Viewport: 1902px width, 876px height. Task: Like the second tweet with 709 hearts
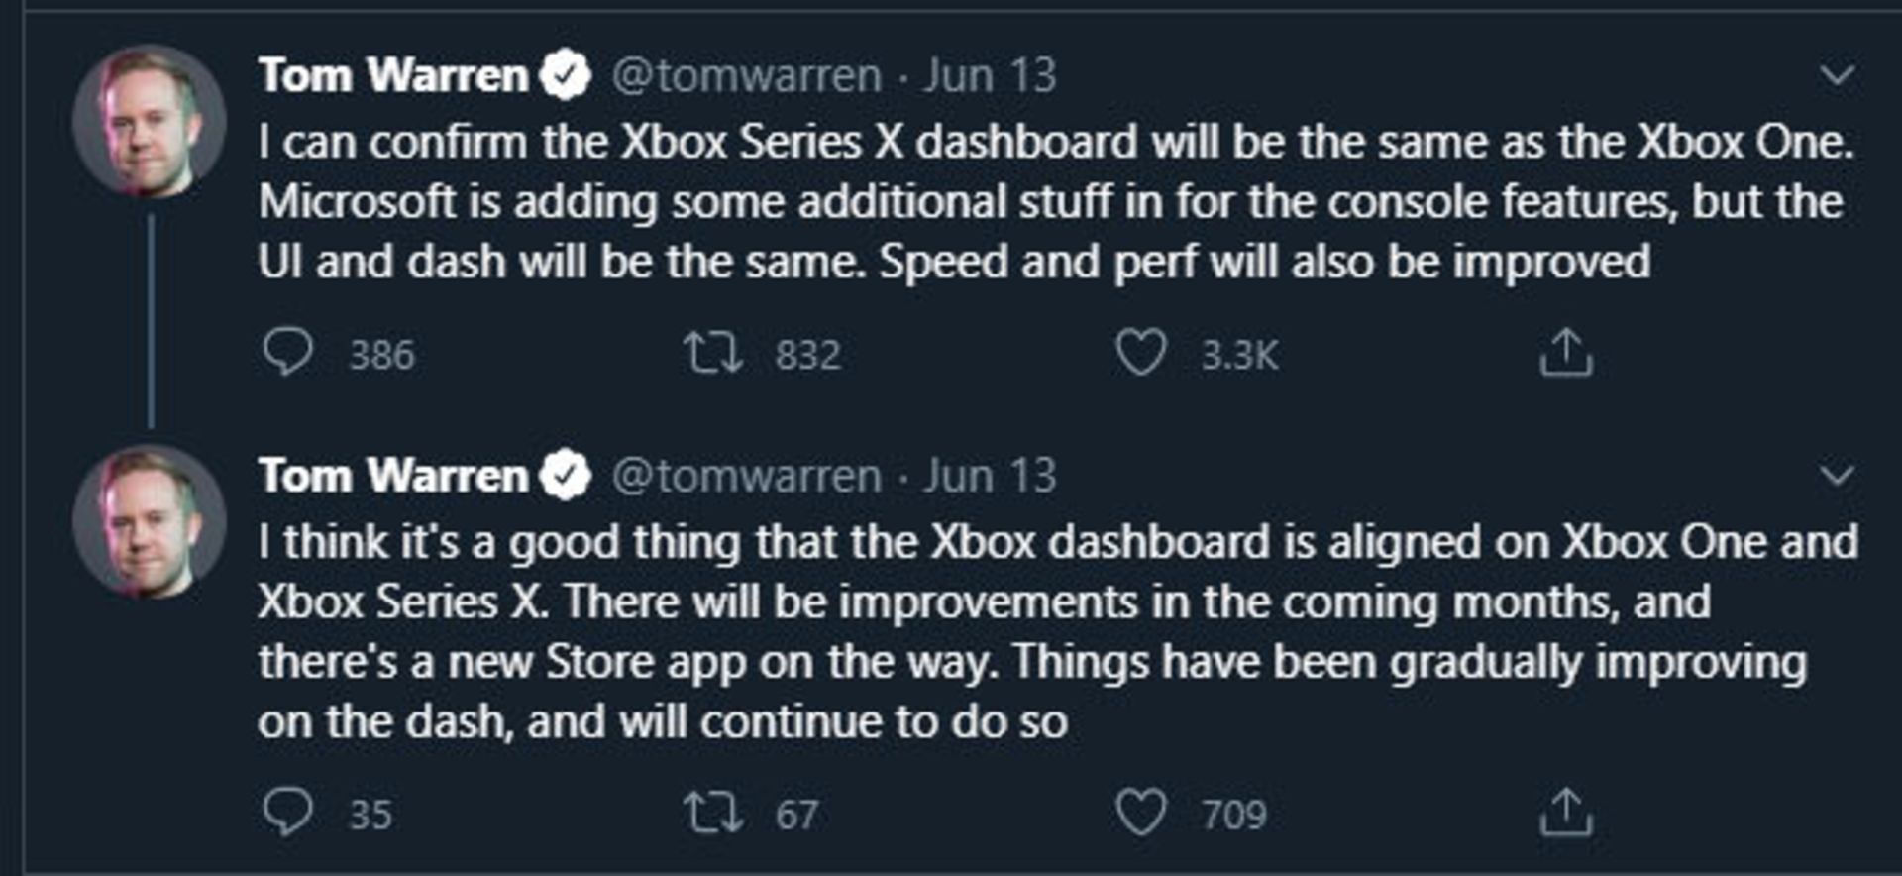coord(1141,813)
